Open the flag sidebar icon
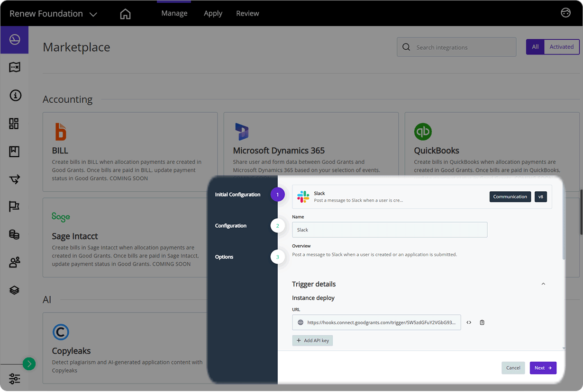 coord(14,207)
